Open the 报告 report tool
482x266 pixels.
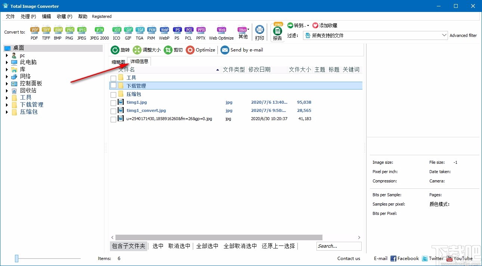pos(277,33)
